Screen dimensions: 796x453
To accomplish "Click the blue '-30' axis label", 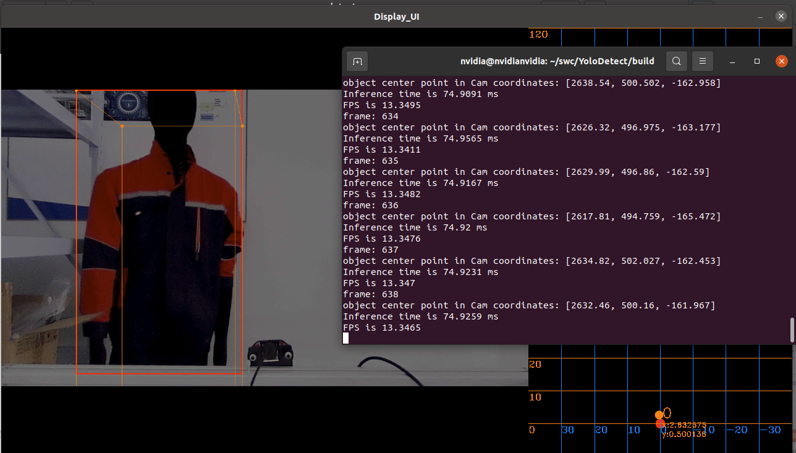I will coord(770,430).
